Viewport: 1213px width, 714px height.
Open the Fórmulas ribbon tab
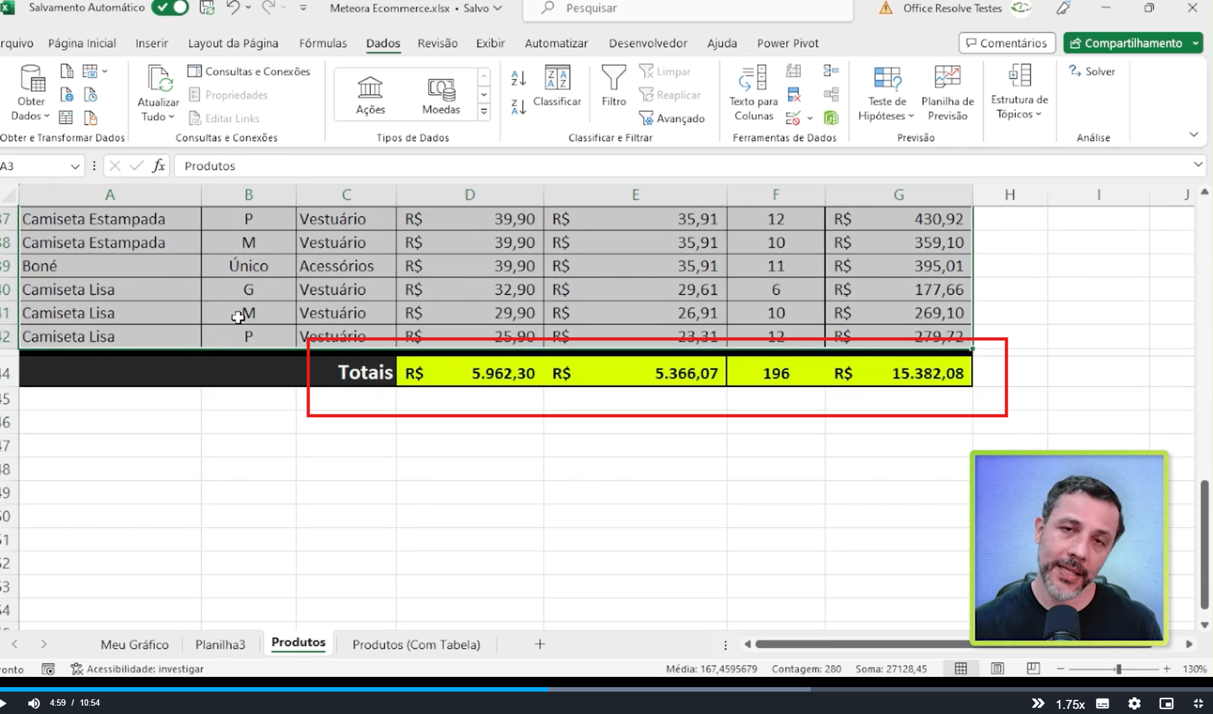(x=322, y=43)
